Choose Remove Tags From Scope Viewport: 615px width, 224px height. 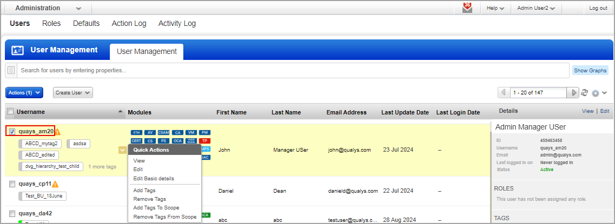coord(165,216)
